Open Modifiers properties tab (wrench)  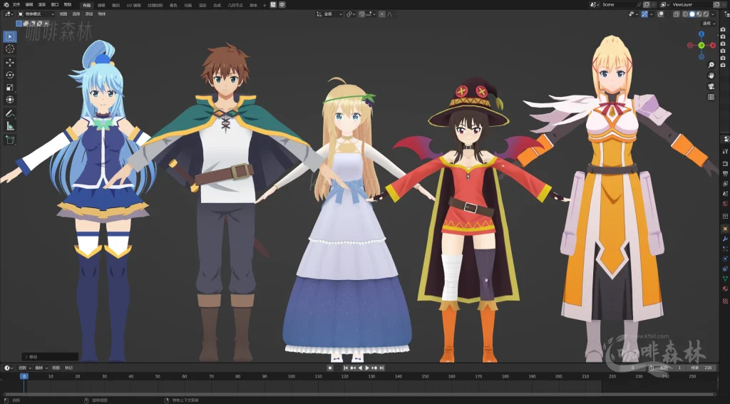coord(725,239)
